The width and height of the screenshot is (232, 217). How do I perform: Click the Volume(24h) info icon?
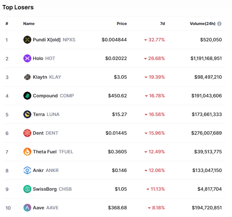click(219, 24)
